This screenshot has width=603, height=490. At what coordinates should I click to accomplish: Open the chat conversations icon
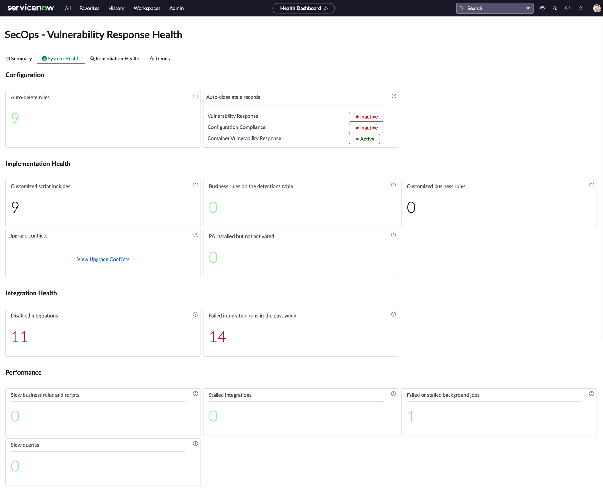point(555,8)
